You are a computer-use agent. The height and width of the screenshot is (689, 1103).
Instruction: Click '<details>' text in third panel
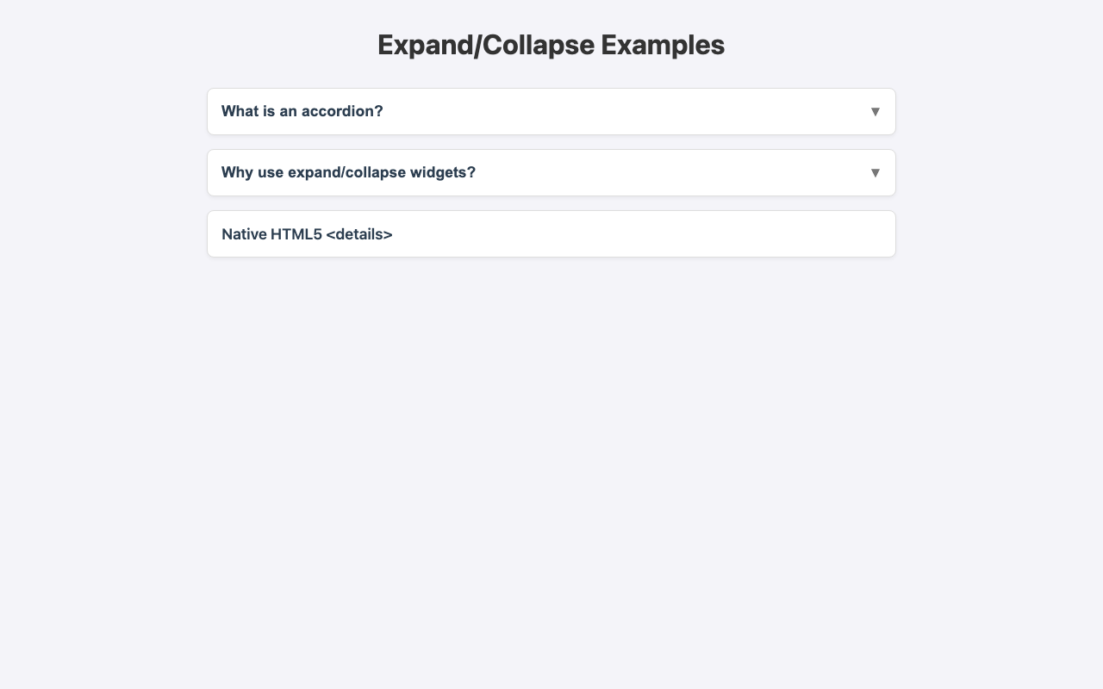pos(359,234)
